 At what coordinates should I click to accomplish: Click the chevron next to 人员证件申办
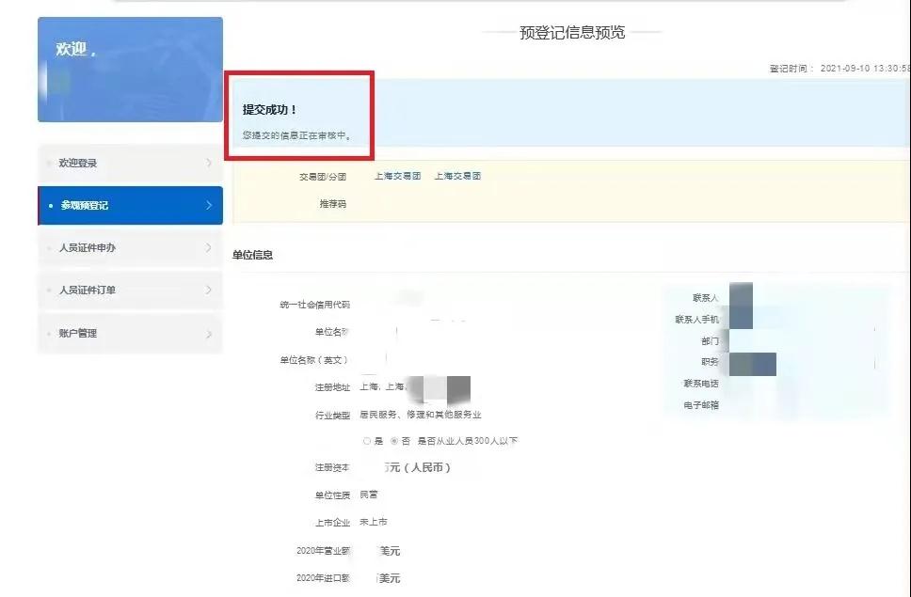(x=208, y=248)
